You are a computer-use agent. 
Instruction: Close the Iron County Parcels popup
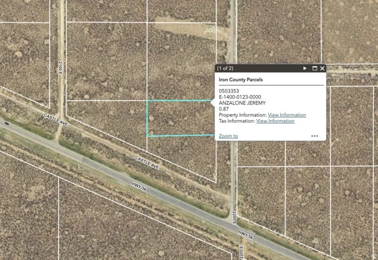(x=322, y=68)
